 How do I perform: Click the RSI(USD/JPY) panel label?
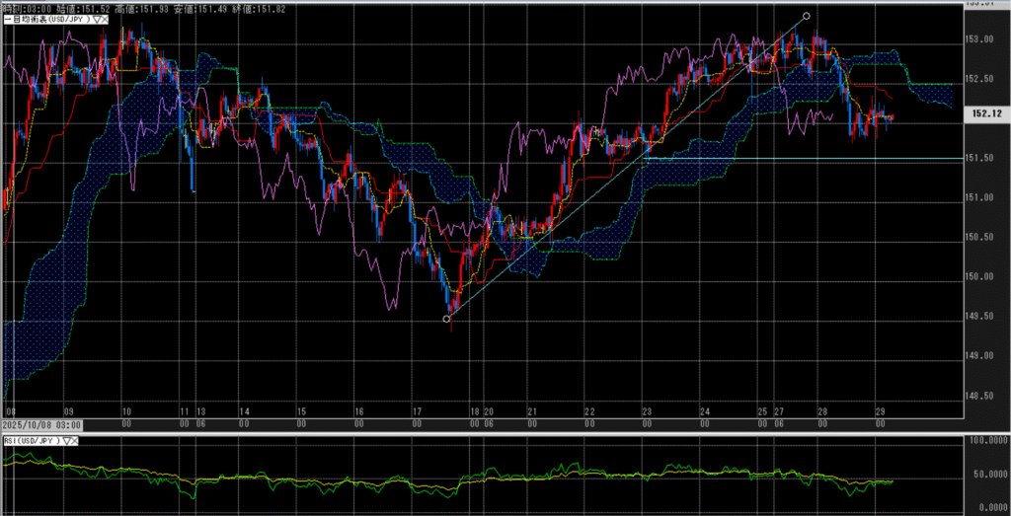coord(30,440)
